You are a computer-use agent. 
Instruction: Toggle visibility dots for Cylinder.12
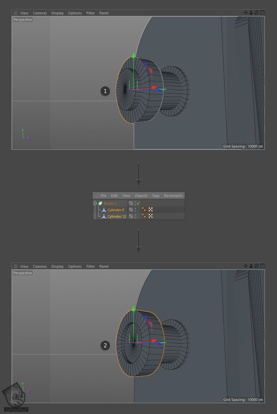point(135,216)
